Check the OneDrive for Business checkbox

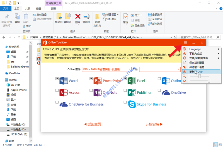[x=57, y=102]
